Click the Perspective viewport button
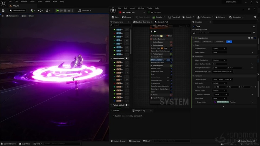The image size is (260, 146). click(12, 16)
